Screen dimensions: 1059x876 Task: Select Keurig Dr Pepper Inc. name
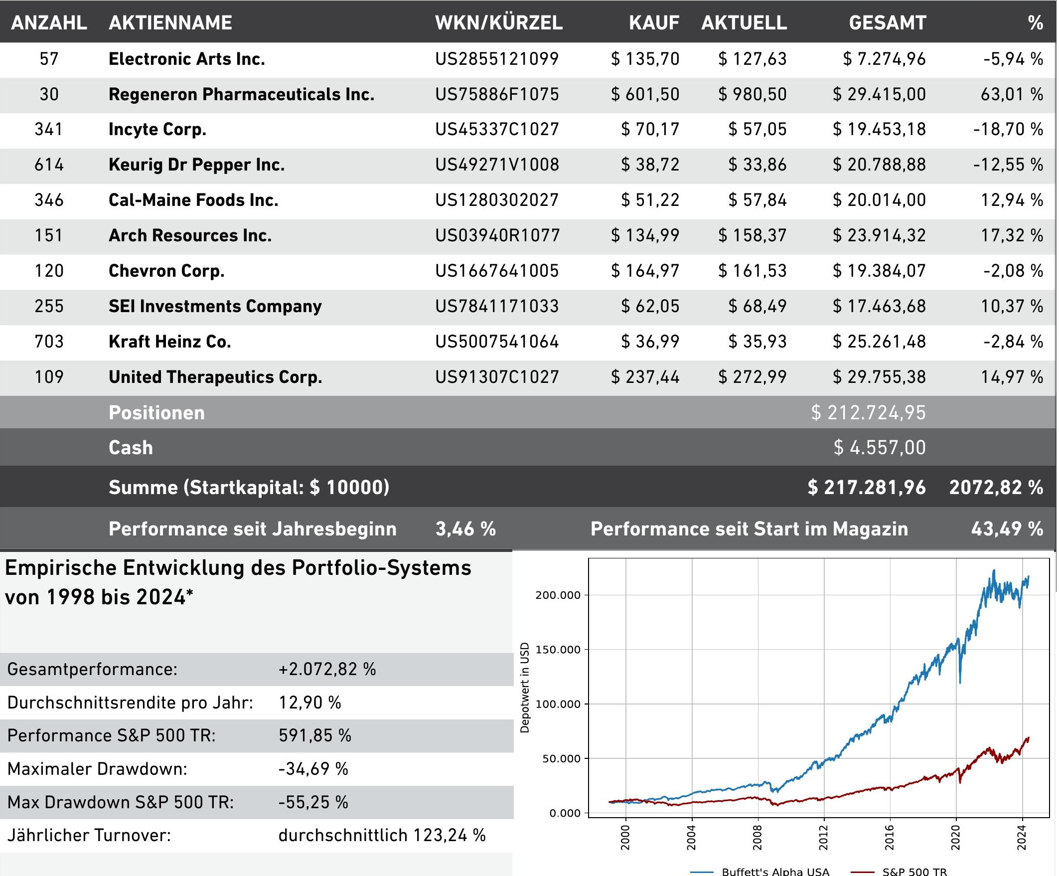click(197, 165)
